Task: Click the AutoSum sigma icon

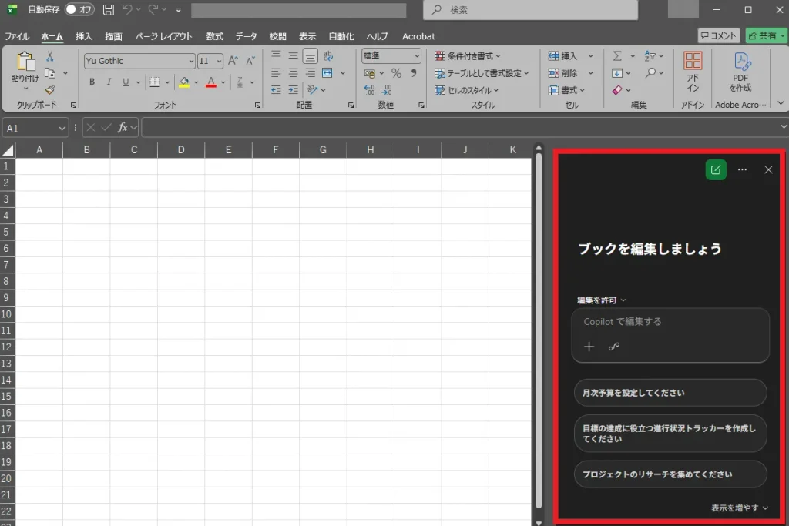Action: click(x=617, y=55)
